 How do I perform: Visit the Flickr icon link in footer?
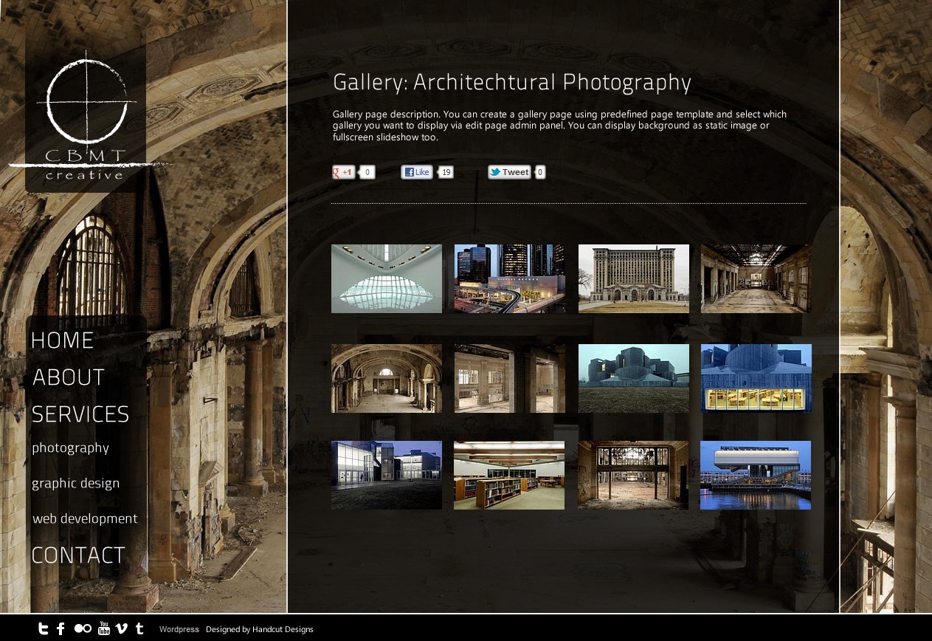coord(83,629)
